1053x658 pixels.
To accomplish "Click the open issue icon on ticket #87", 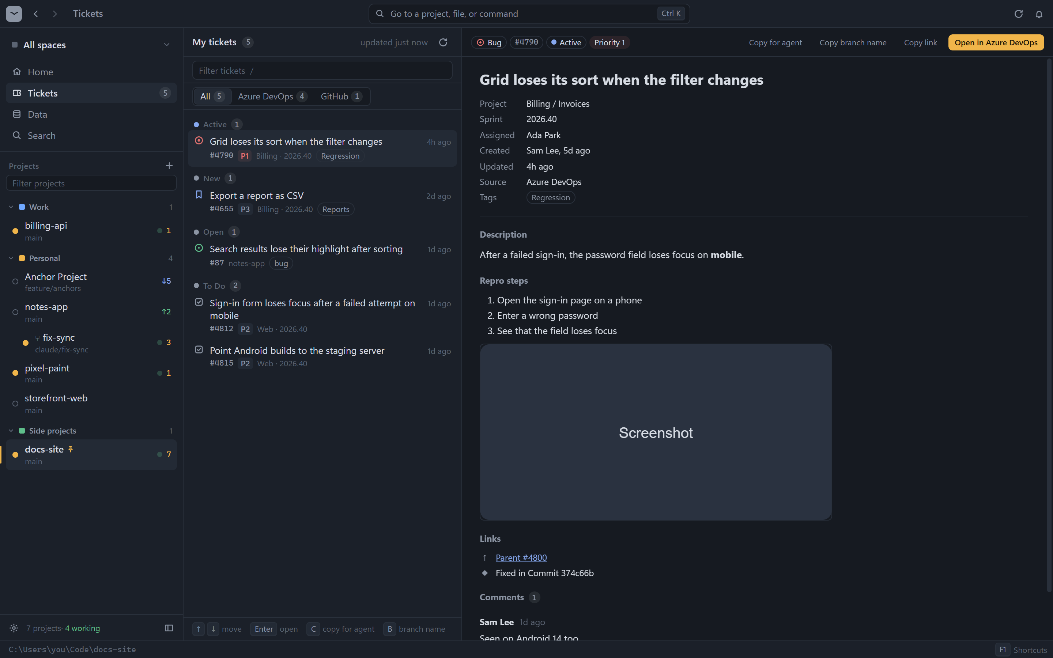I will click(x=199, y=248).
